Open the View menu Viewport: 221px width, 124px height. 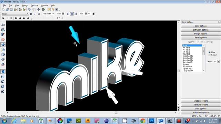coord(17,6)
